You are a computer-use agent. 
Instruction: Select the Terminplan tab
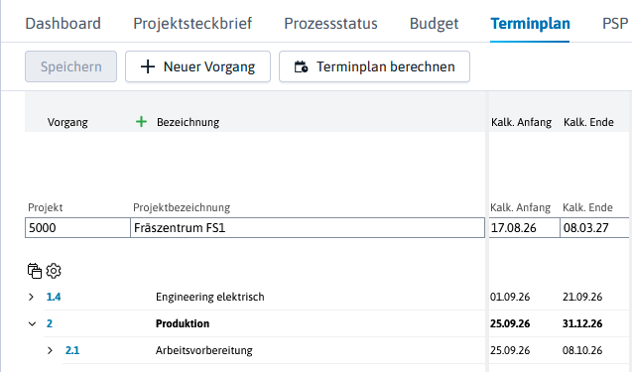click(530, 24)
